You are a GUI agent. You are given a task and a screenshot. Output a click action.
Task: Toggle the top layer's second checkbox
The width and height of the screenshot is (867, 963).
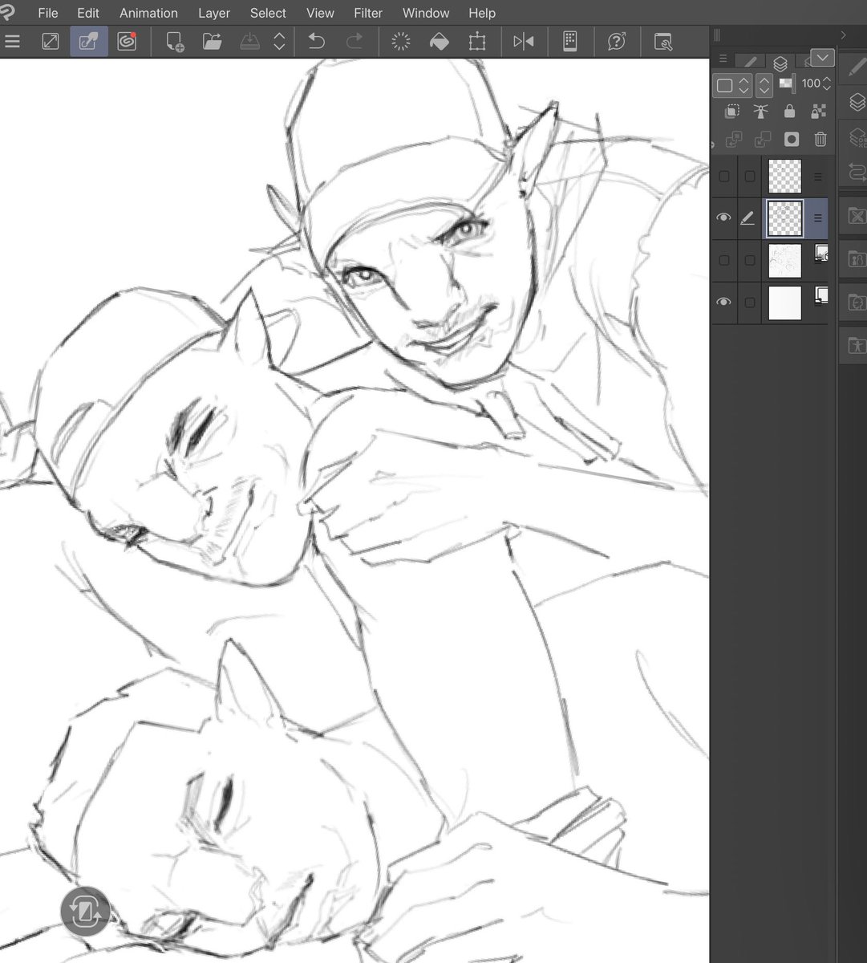750,177
